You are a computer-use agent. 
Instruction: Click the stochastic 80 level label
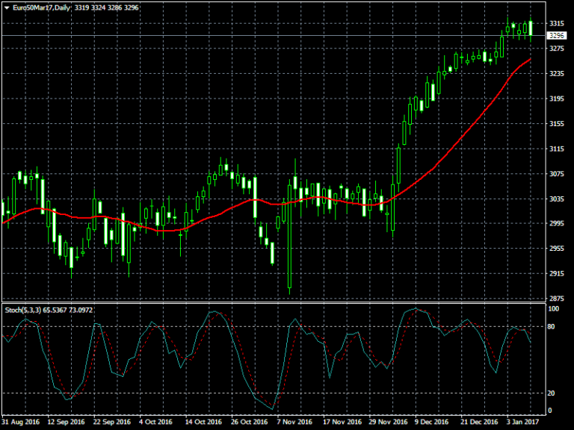pyautogui.click(x=552, y=326)
